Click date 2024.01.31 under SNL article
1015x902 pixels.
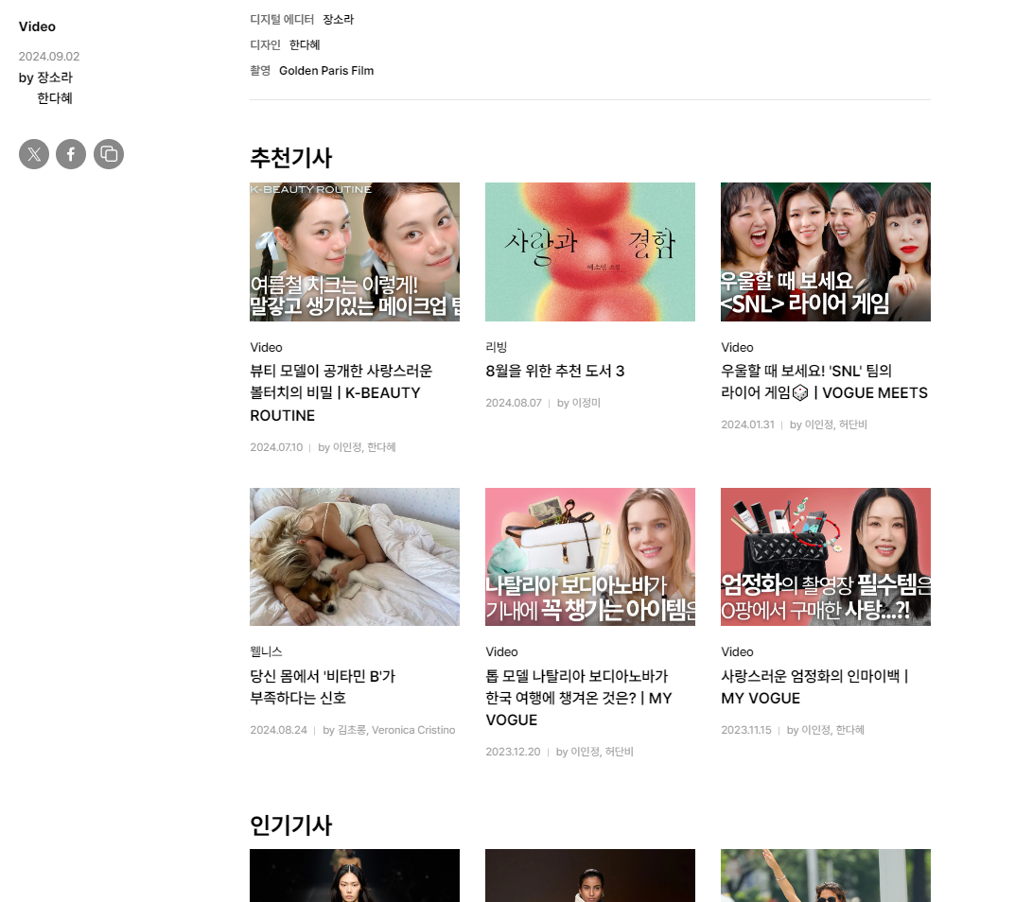click(747, 425)
